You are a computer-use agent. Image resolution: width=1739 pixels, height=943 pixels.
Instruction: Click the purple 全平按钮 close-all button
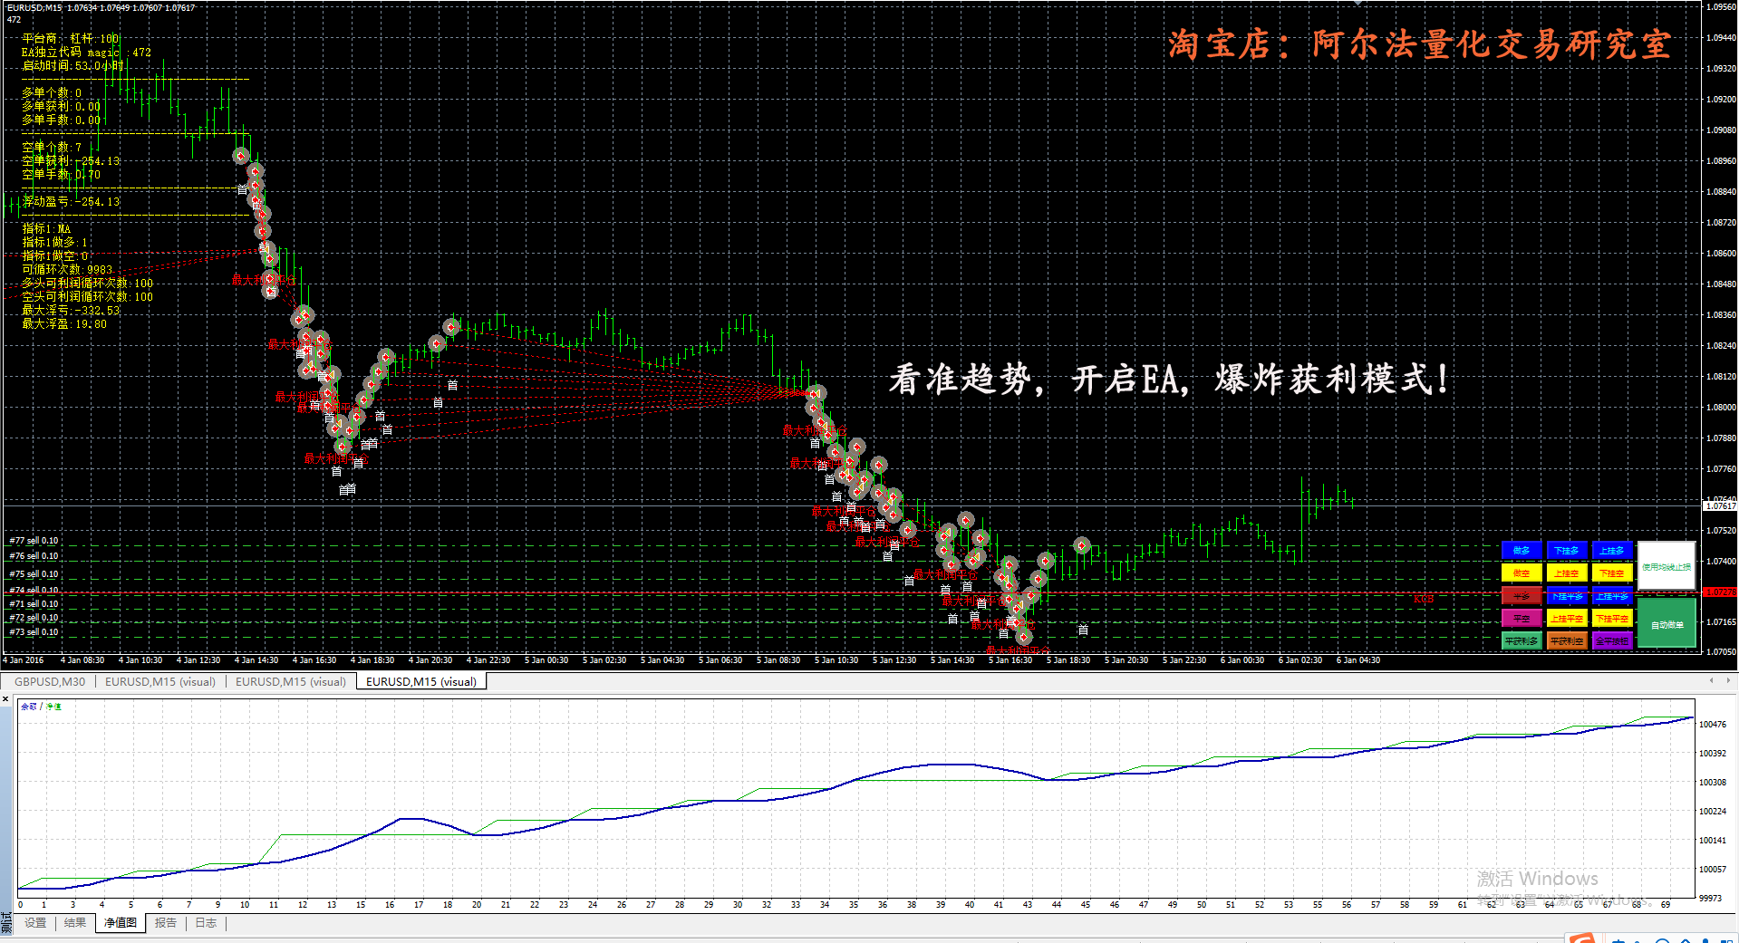(1612, 640)
